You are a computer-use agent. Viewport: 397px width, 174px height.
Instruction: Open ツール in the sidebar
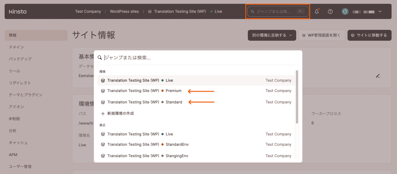tap(14, 71)
